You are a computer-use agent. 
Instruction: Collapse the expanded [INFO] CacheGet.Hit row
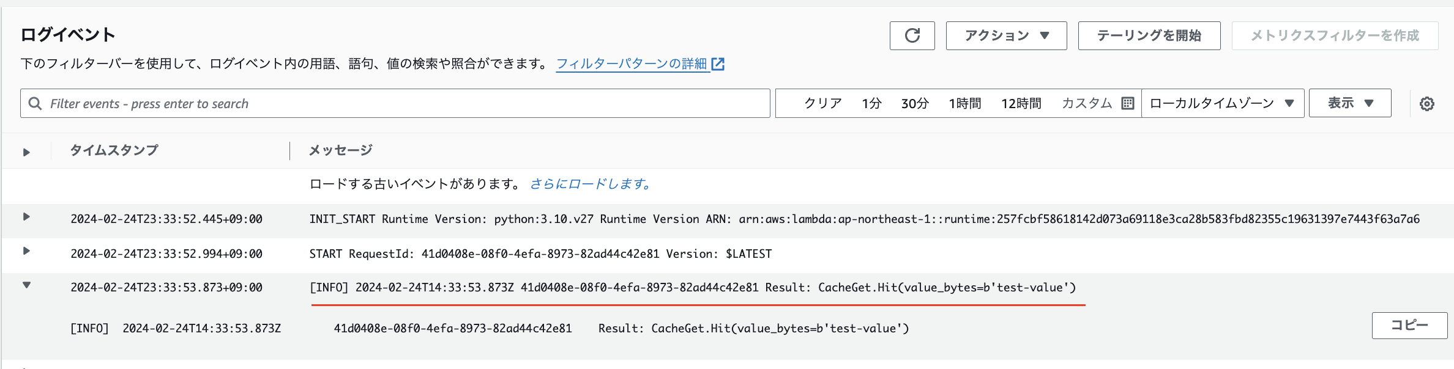[26, 285]
